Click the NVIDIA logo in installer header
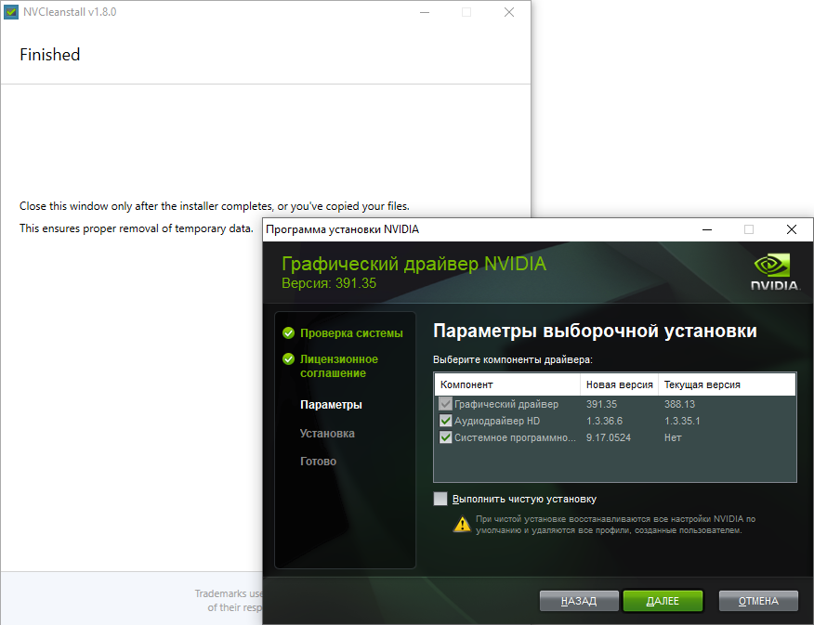 [774, 272]
